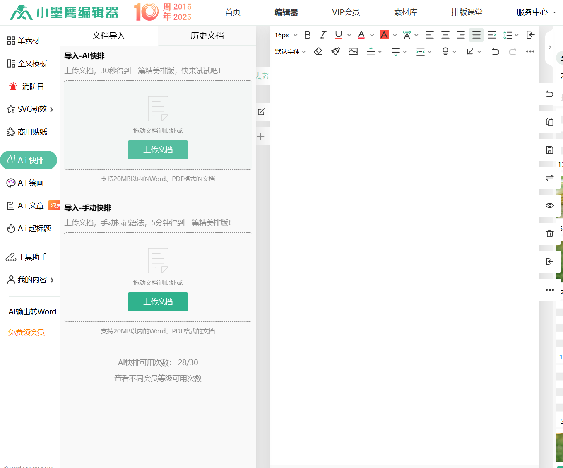
Task: Expand the font color dropdown arrow
Action: coord(372,35)
